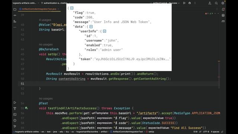
Task: Open the Git tool window icon
Action: pos(15,126)
